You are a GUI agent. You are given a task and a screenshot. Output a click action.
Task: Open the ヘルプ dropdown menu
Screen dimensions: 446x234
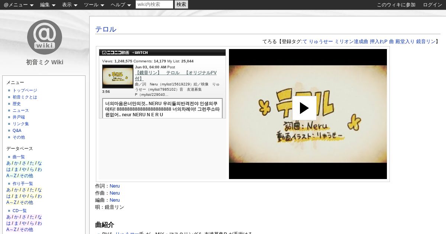point(121,5)
